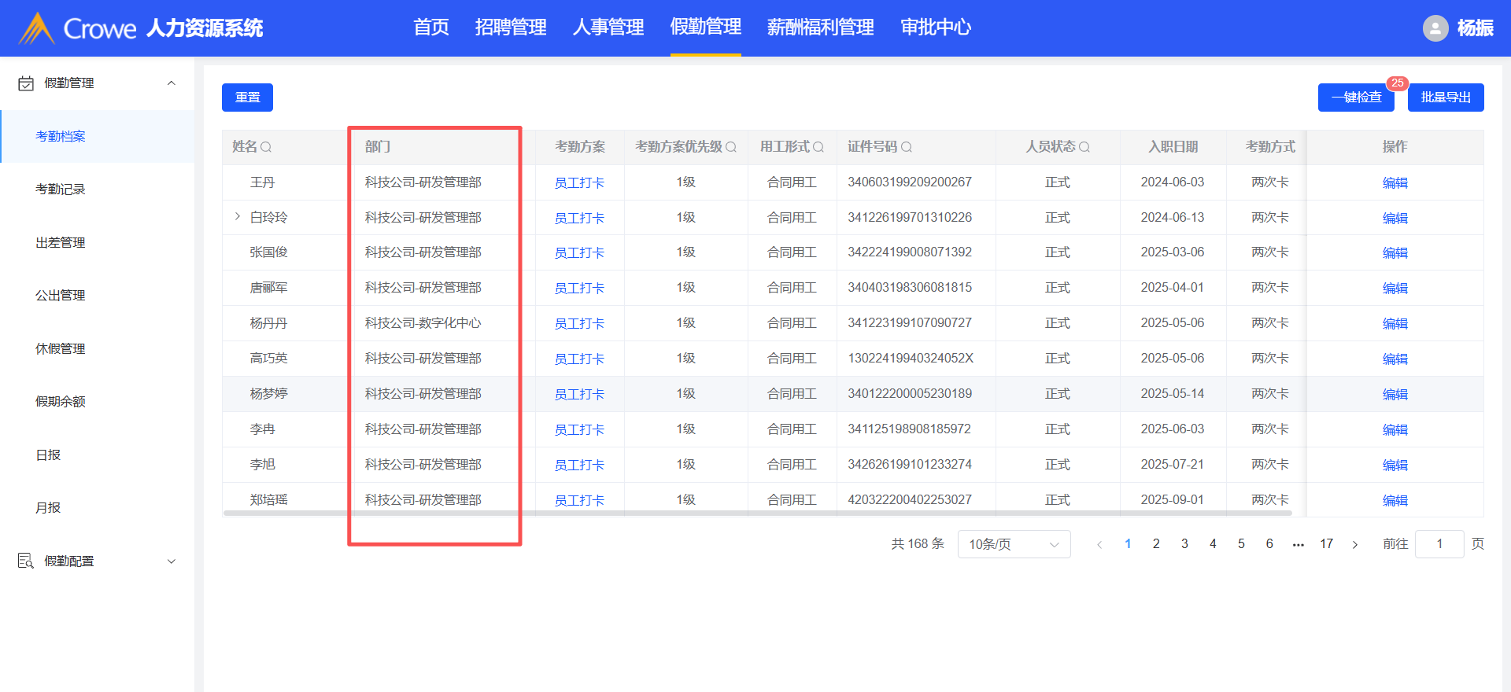Click the search icon beside 证件号码 header
Viewport: 1511px width, 692px height.
pos(907,147)
